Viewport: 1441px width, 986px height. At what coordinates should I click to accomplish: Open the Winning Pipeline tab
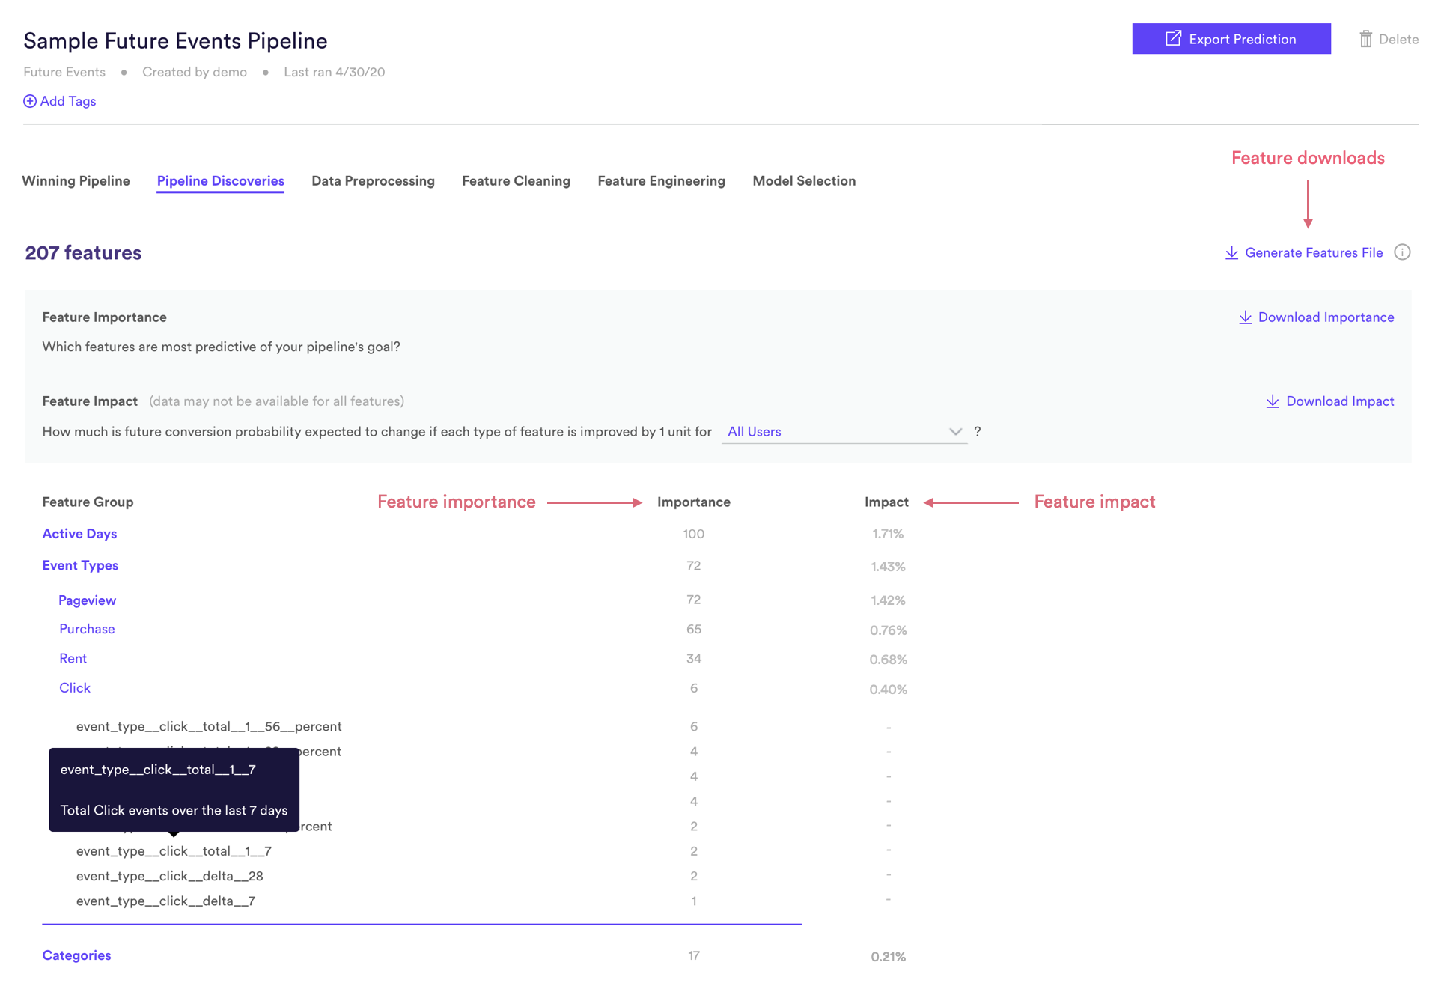pos(76,180)
